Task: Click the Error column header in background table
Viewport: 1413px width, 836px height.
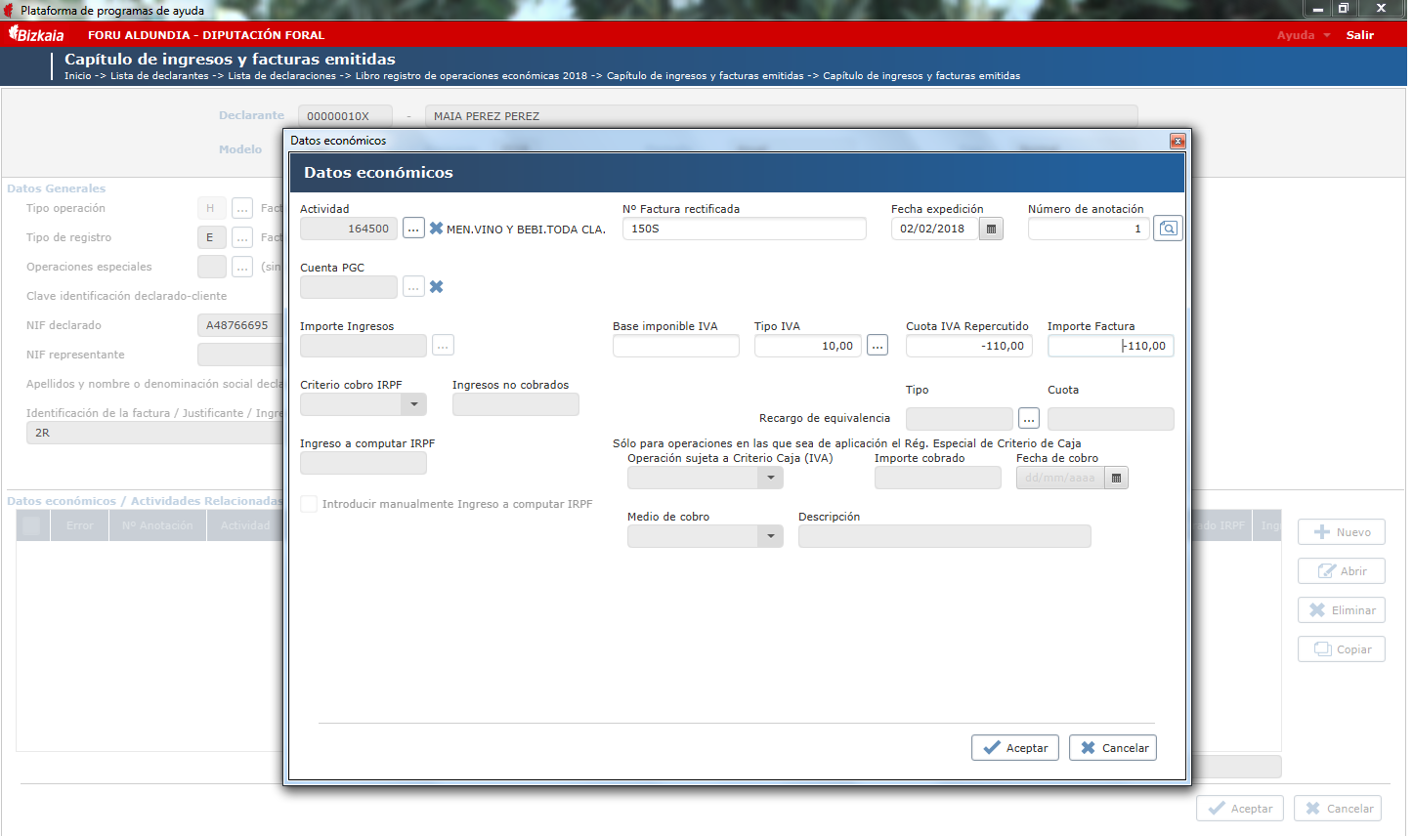Action: (80, 525)
